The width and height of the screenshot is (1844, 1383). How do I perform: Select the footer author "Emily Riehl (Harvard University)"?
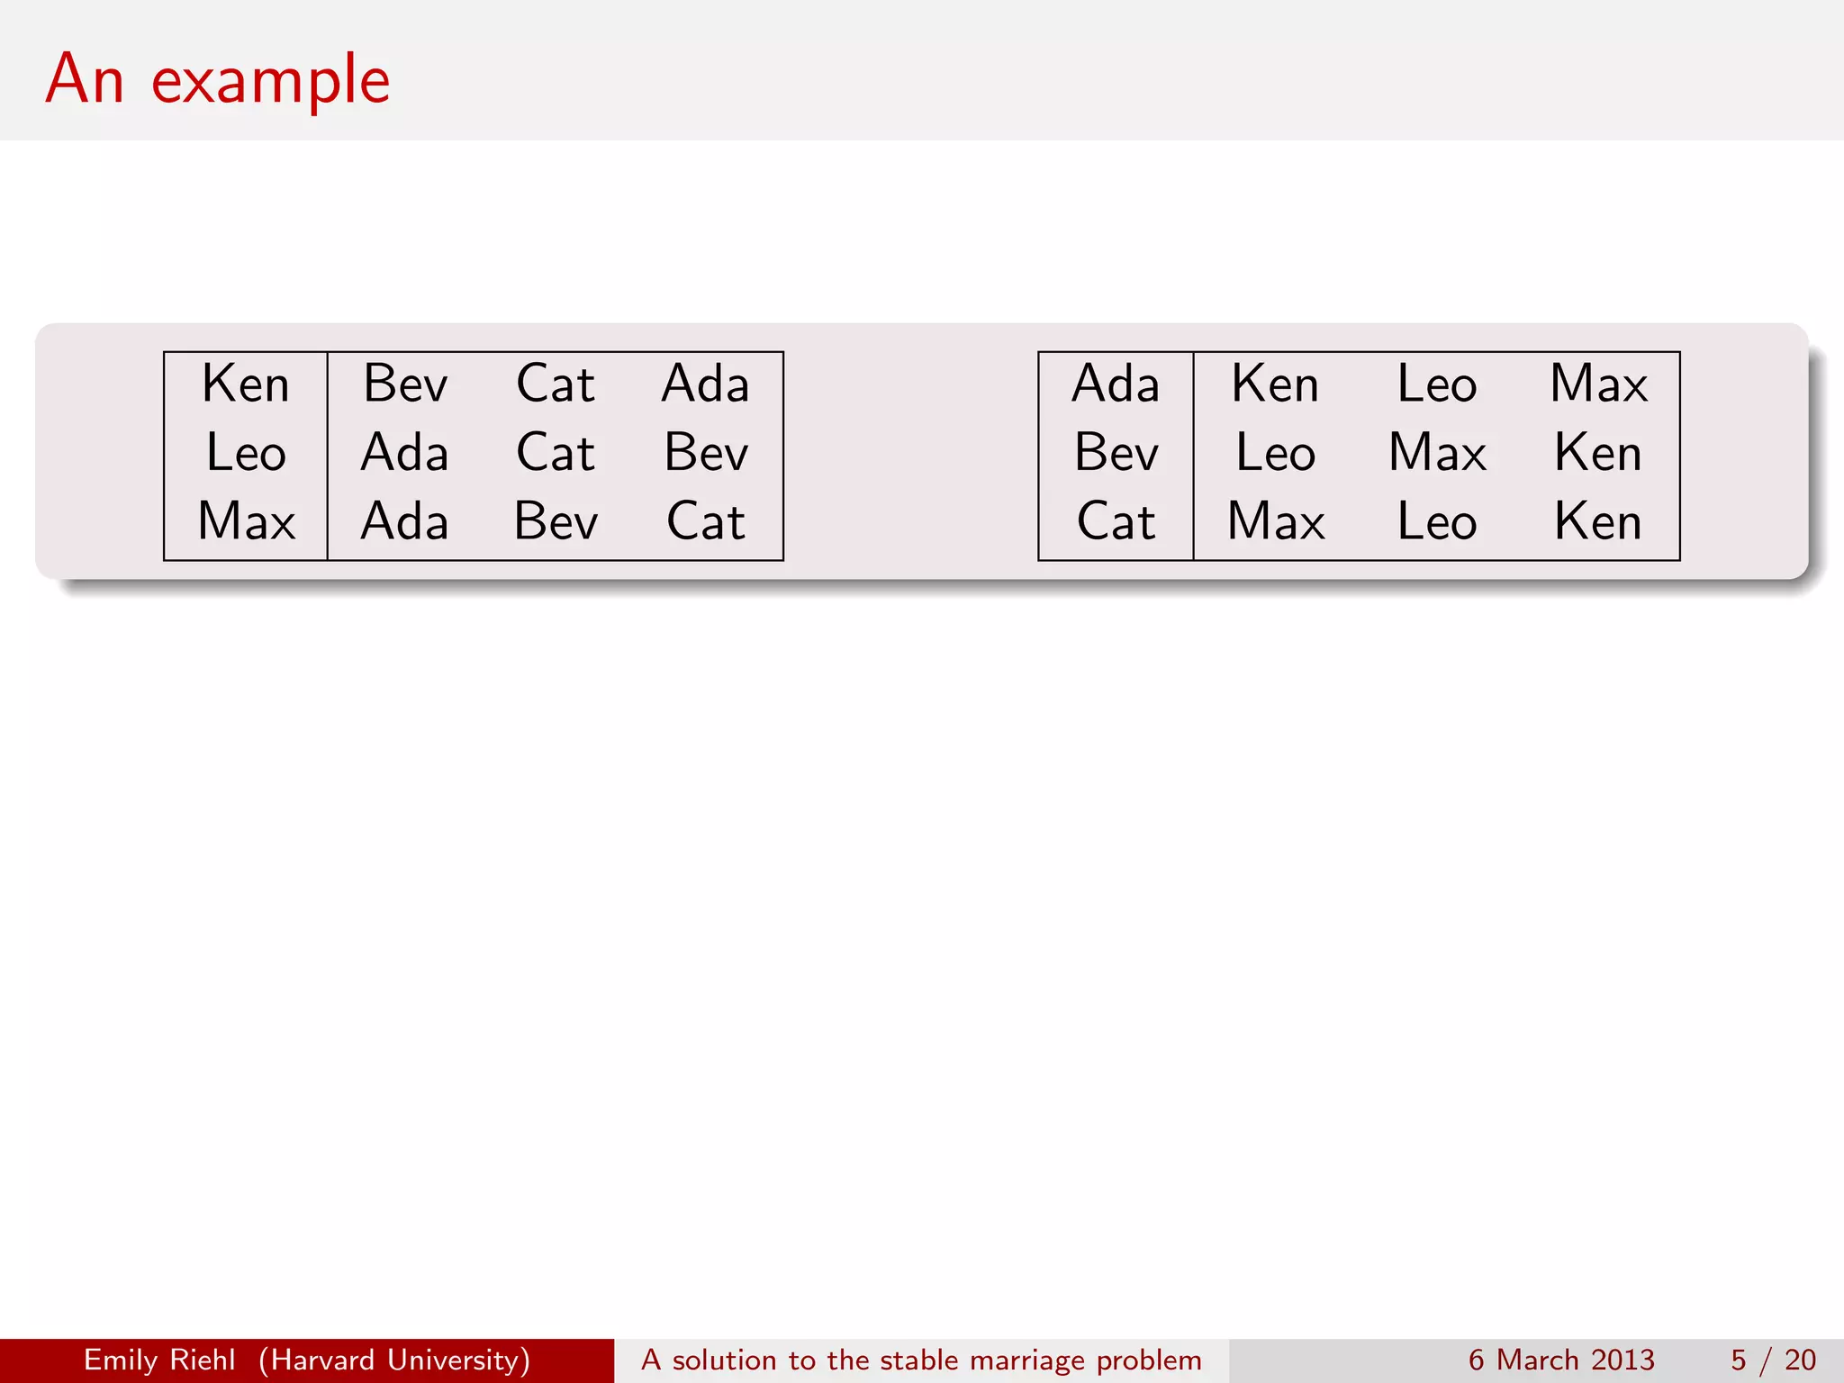(307, 1360)
